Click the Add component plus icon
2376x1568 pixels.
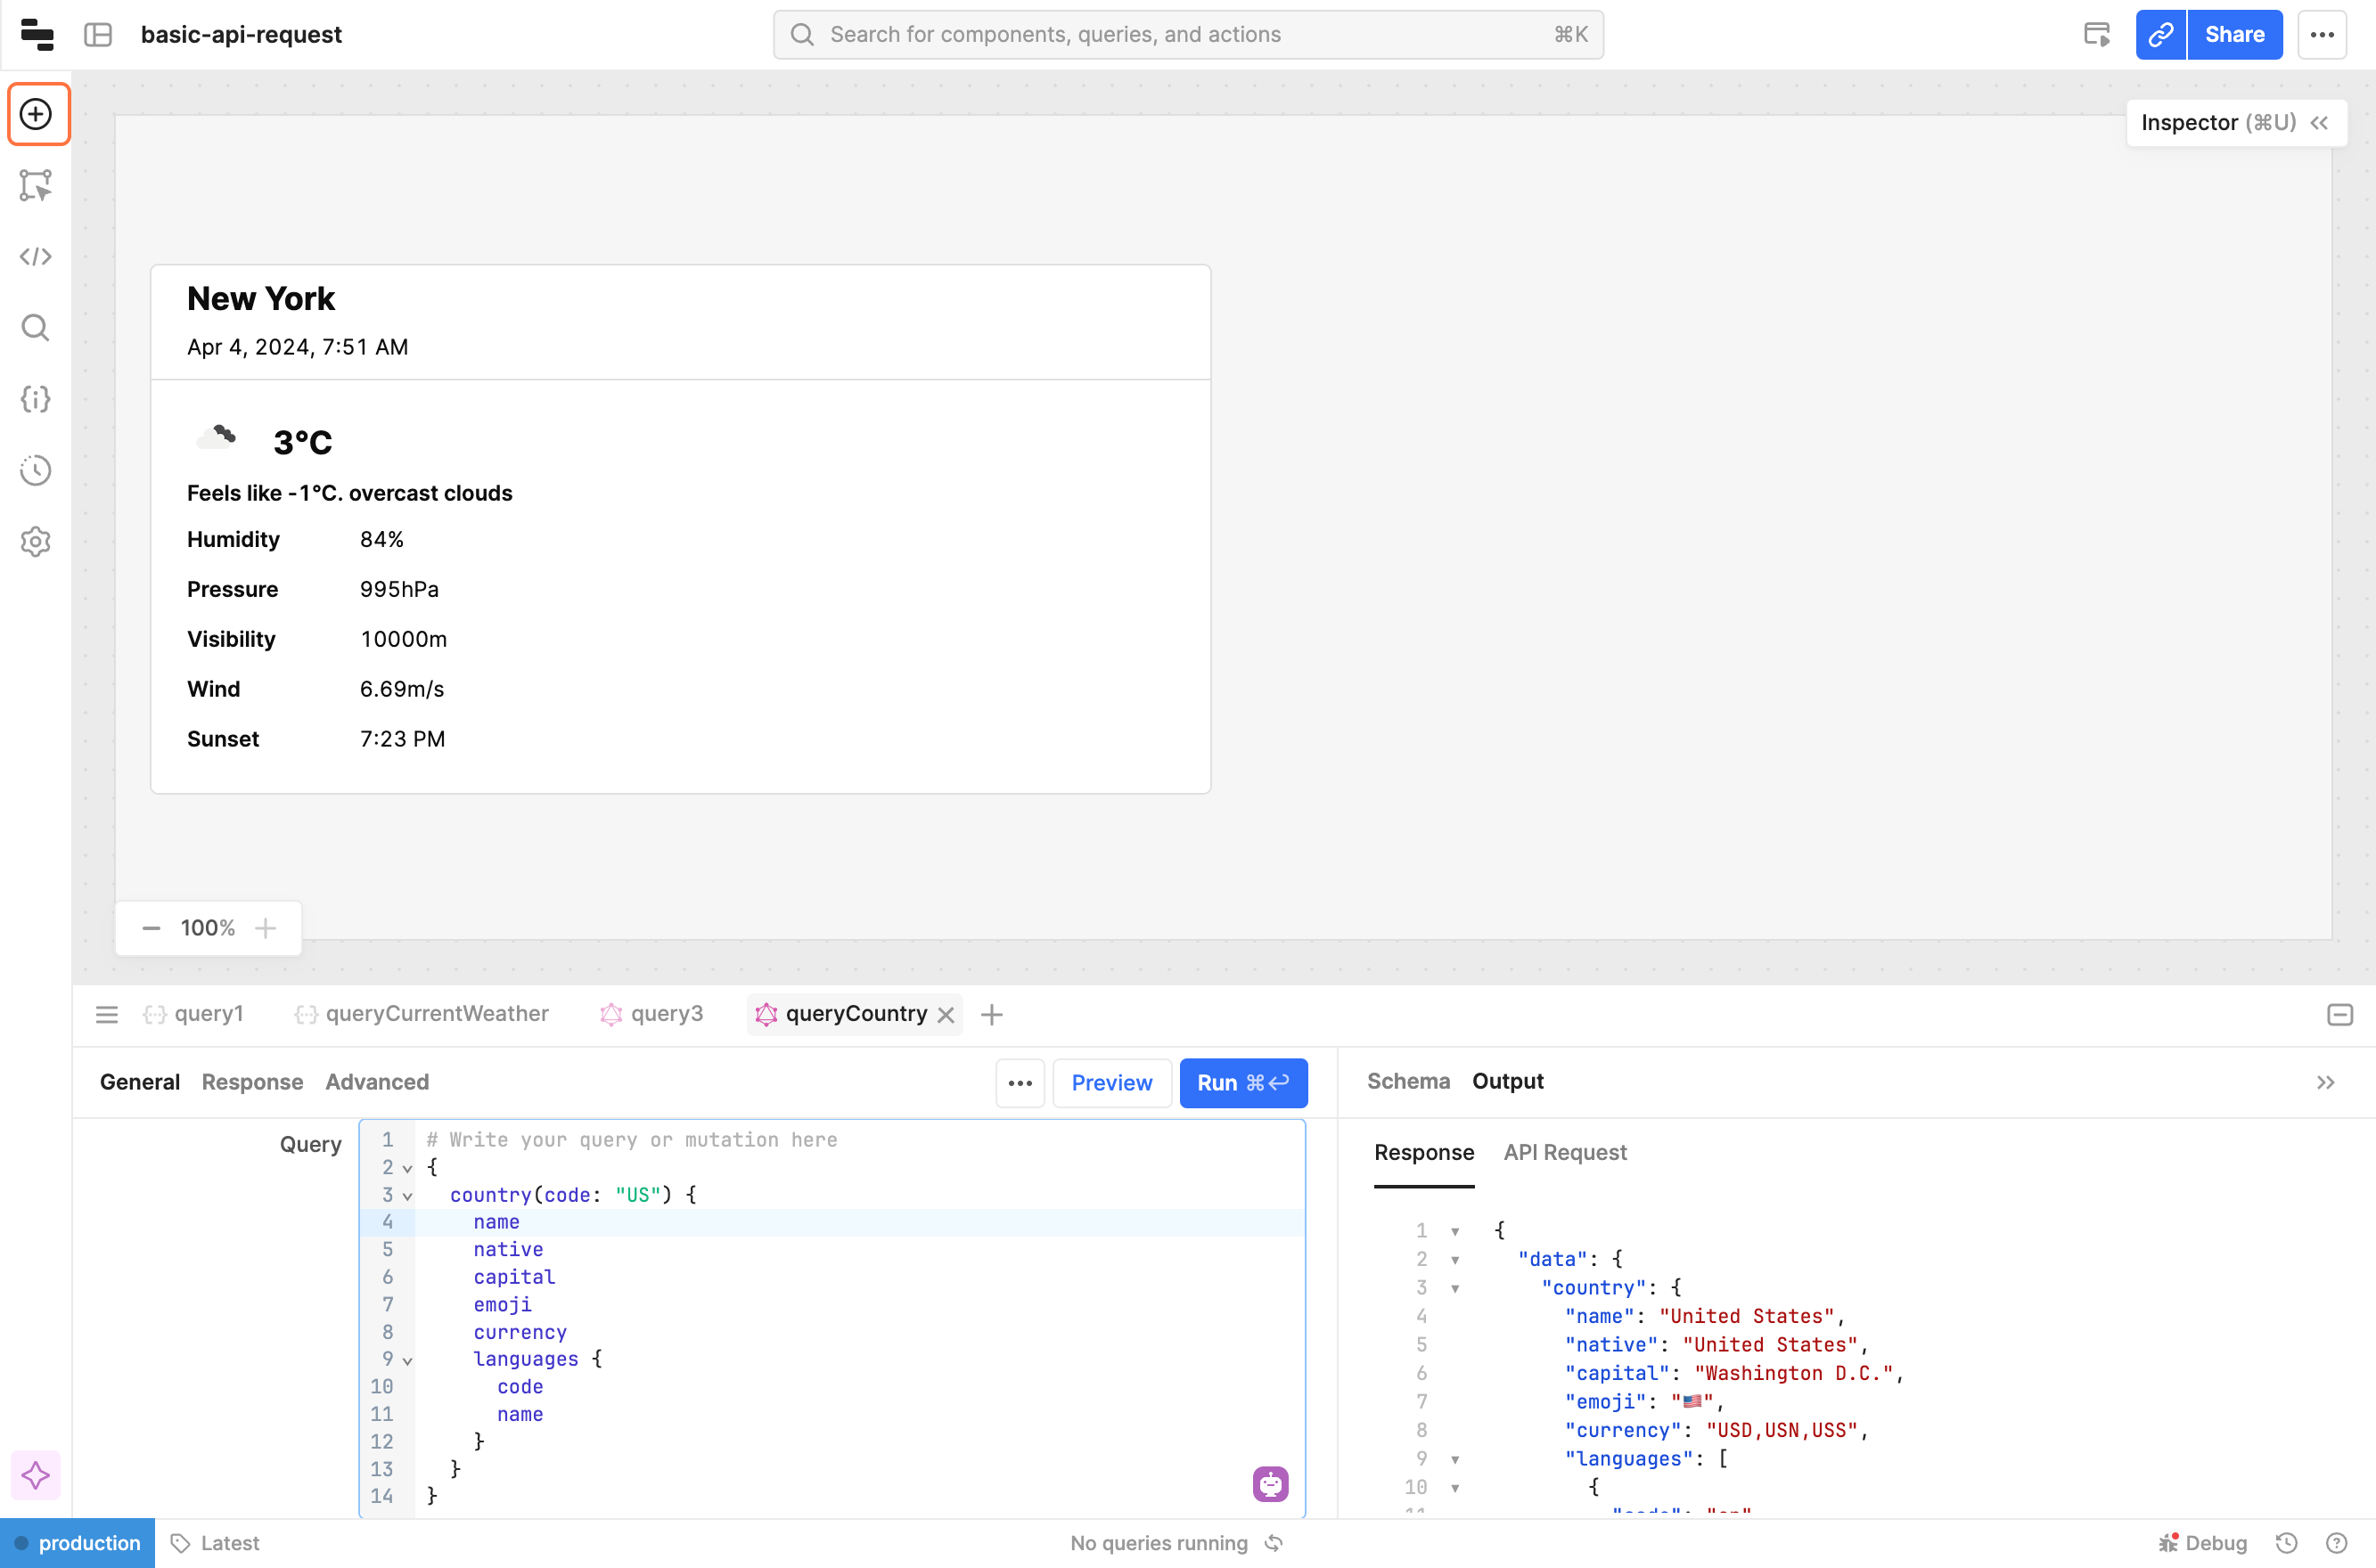(37, 114)
